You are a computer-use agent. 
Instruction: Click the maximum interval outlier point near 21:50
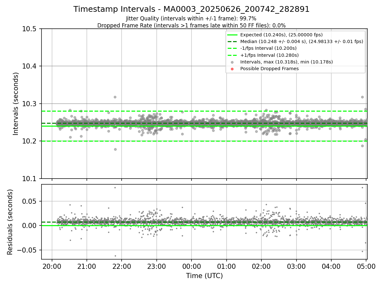[x=115, y=97]
